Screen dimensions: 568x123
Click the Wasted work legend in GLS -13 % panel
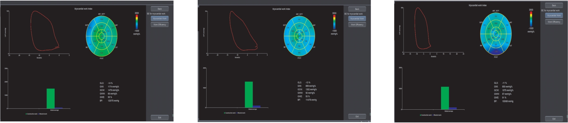point(241,113)
